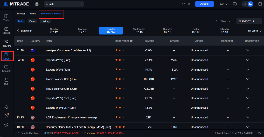This screenshot has width=264, height=137.
Task: Click the Mitrade logo
Action: [x=16, y=4]
